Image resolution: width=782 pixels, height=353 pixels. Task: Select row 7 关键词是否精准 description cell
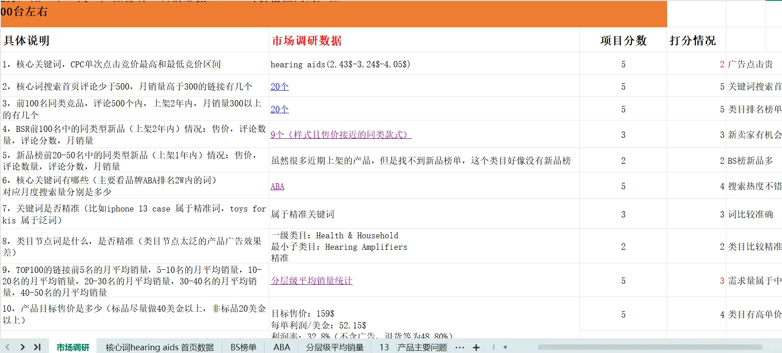[135, 214]
